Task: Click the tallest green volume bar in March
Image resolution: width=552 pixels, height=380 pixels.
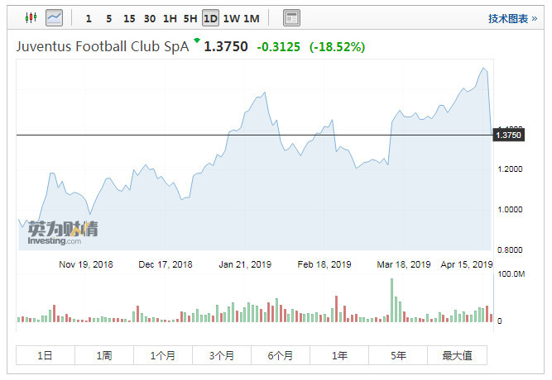Action: click(x=391, y=300)
